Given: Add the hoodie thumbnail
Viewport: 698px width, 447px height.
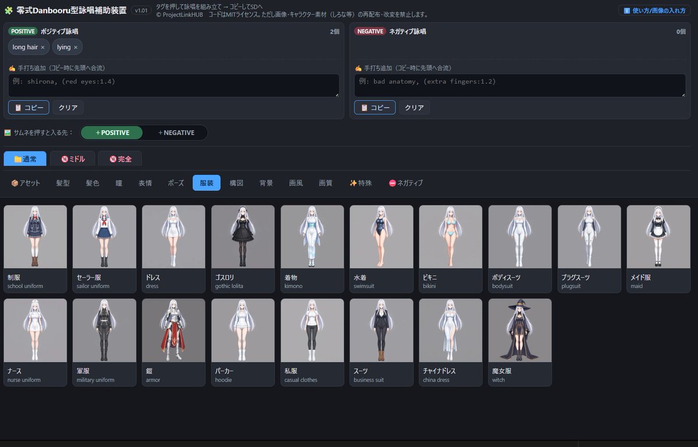Looking at the screenshot, I should point(243,342).
